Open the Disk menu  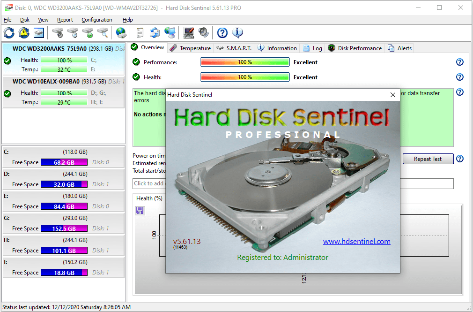tap(25, 20)
